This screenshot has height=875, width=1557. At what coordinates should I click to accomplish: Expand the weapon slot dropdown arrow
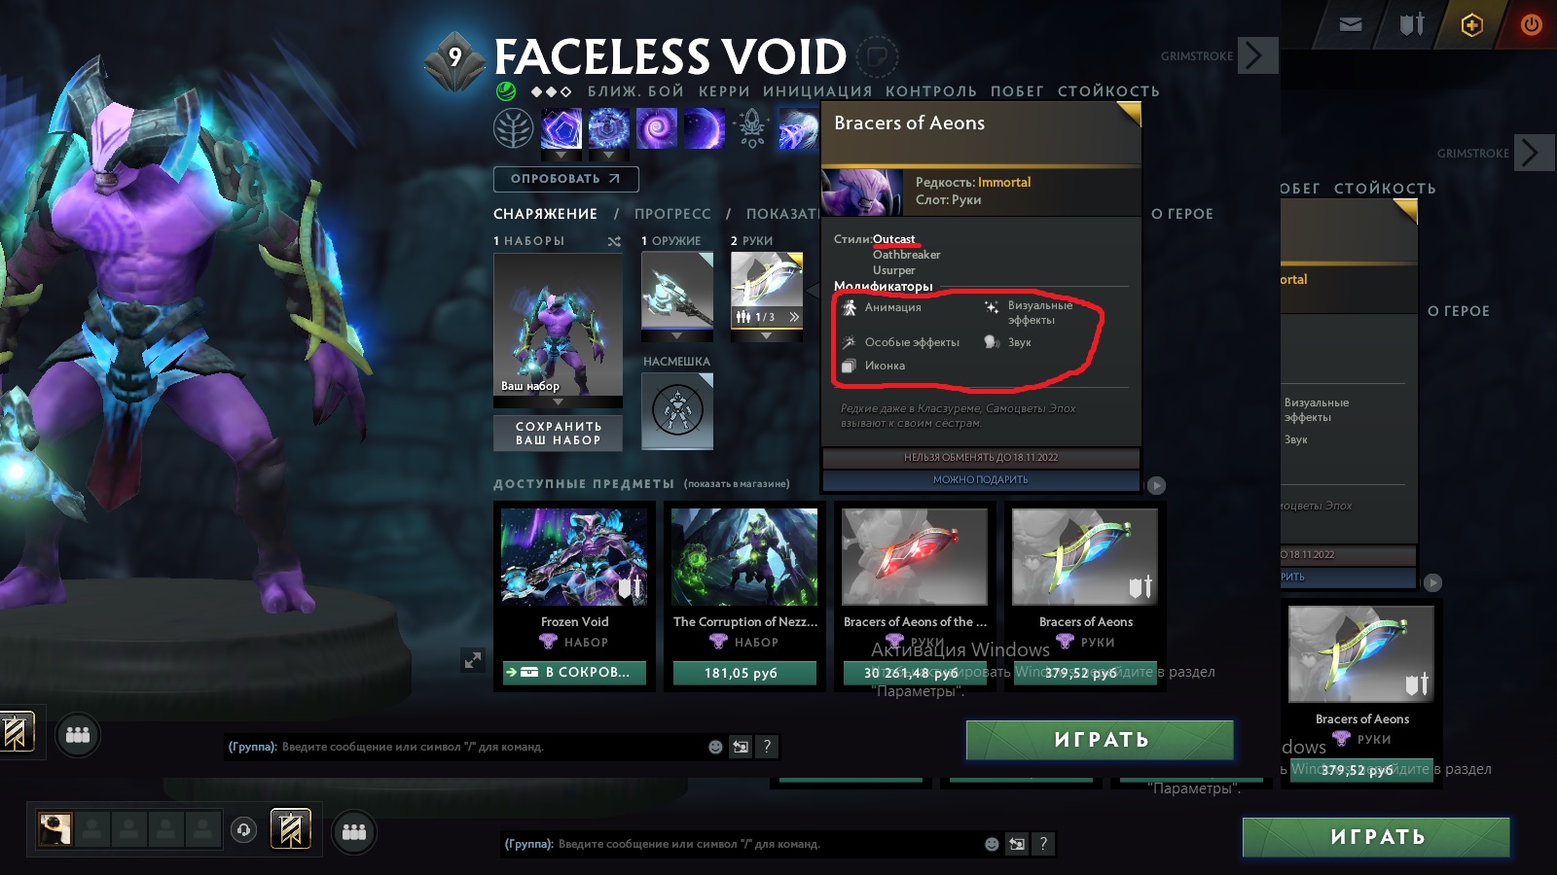click(x=677, y=336)
